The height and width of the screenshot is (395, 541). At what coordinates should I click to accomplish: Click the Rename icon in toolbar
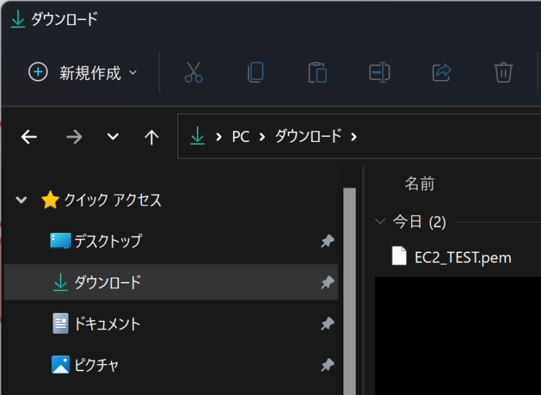coord(379,72)
